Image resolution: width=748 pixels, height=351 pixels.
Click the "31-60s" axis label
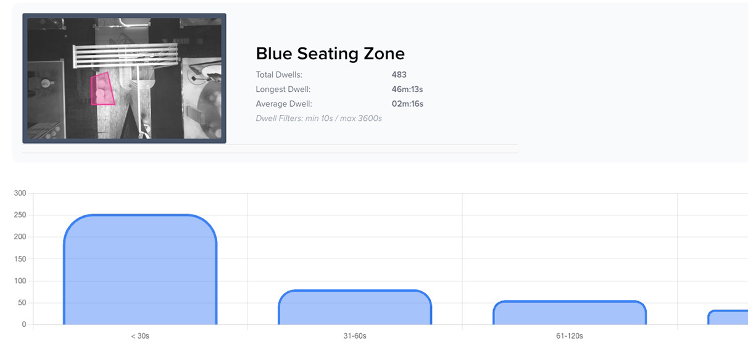click(355, 336)
